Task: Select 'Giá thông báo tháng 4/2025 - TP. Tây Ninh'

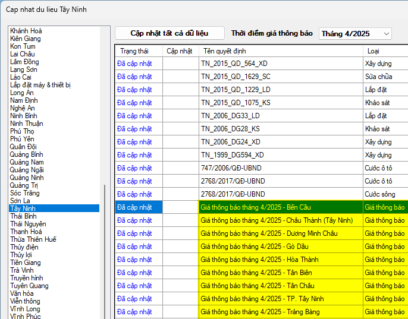Action: click(281, 299)
